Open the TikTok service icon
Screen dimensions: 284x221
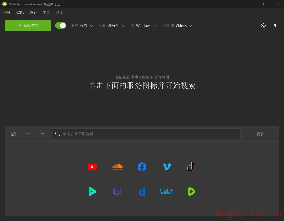pos(191,167)
